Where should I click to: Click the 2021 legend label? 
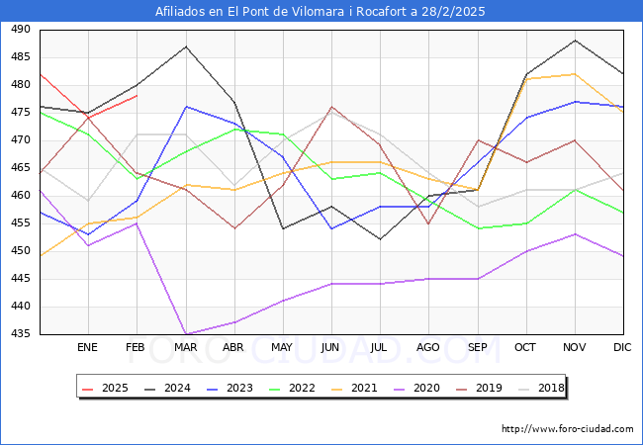364,388
